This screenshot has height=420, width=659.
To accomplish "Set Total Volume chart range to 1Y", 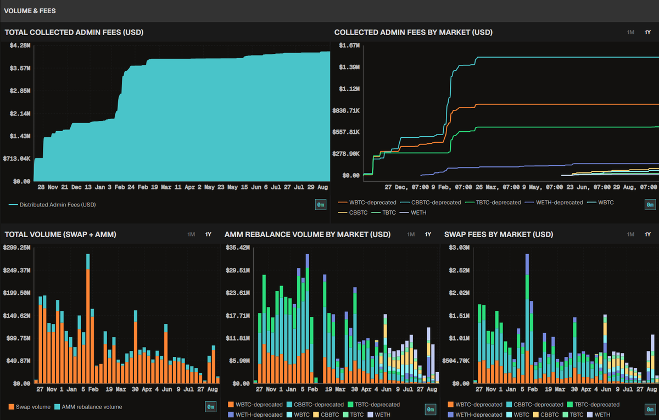I will [208, 234].
